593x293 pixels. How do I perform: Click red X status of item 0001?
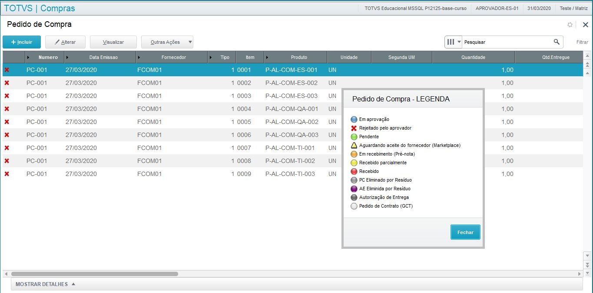tap(7, 70)
